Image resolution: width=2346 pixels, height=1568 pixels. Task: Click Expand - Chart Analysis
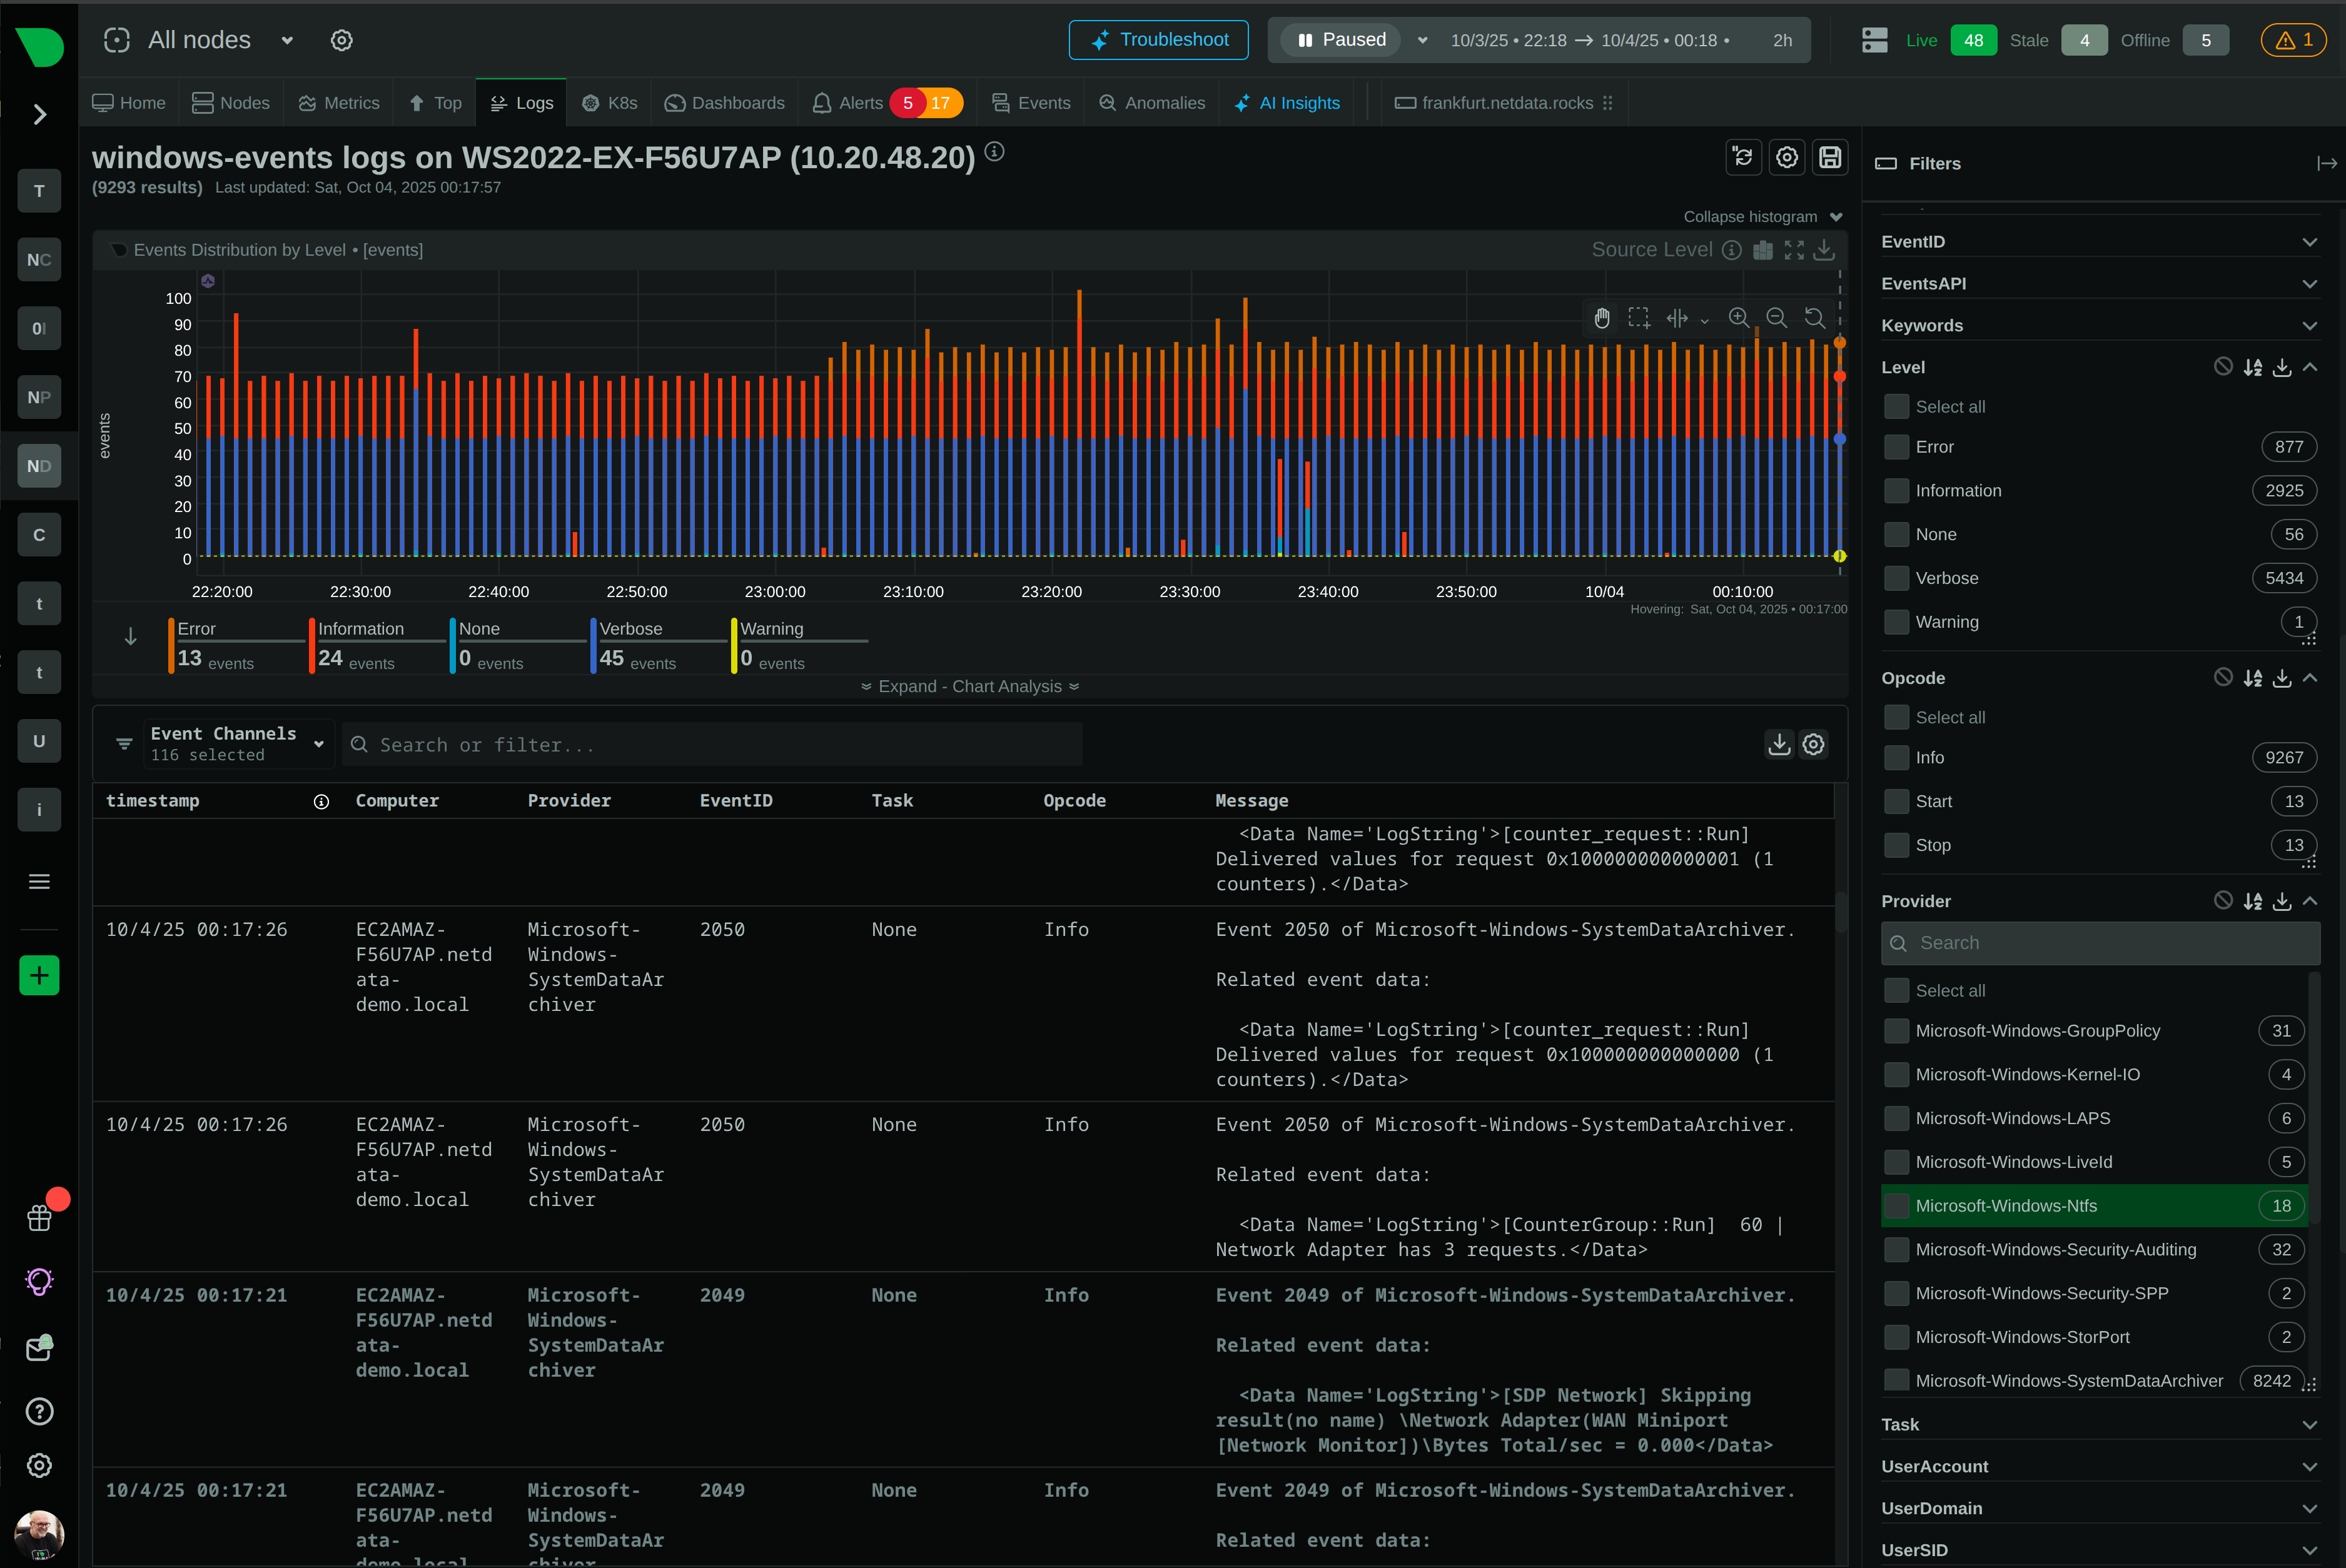968,686
